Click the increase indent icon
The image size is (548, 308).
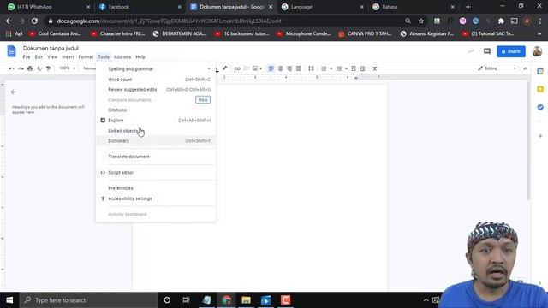pos(363,68)
